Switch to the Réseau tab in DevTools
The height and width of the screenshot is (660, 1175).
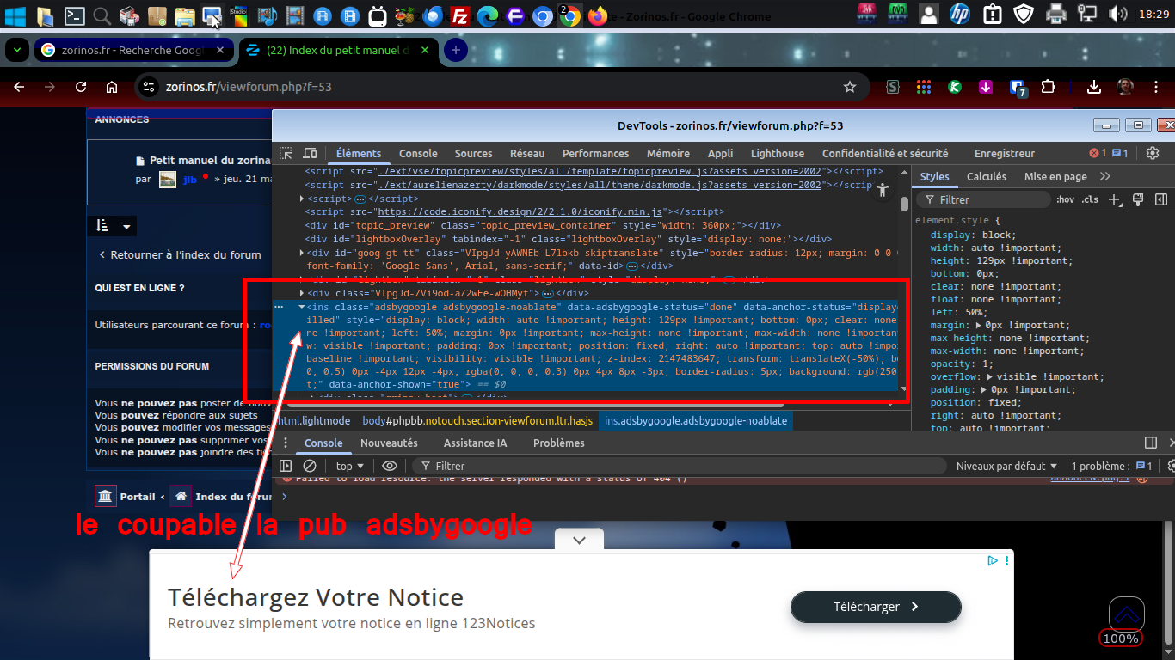526,154
